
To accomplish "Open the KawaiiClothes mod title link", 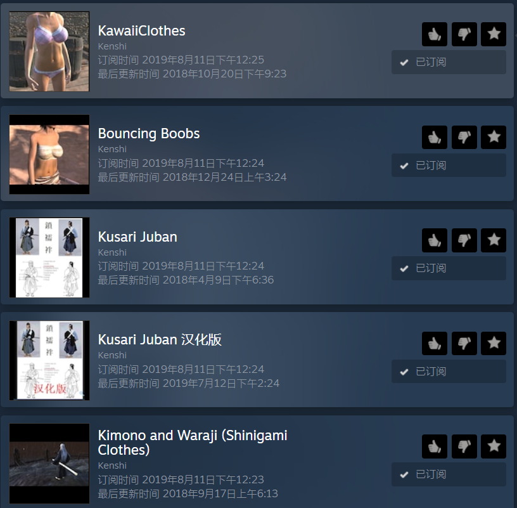I will pyautogui.click(x=141, y=30).
